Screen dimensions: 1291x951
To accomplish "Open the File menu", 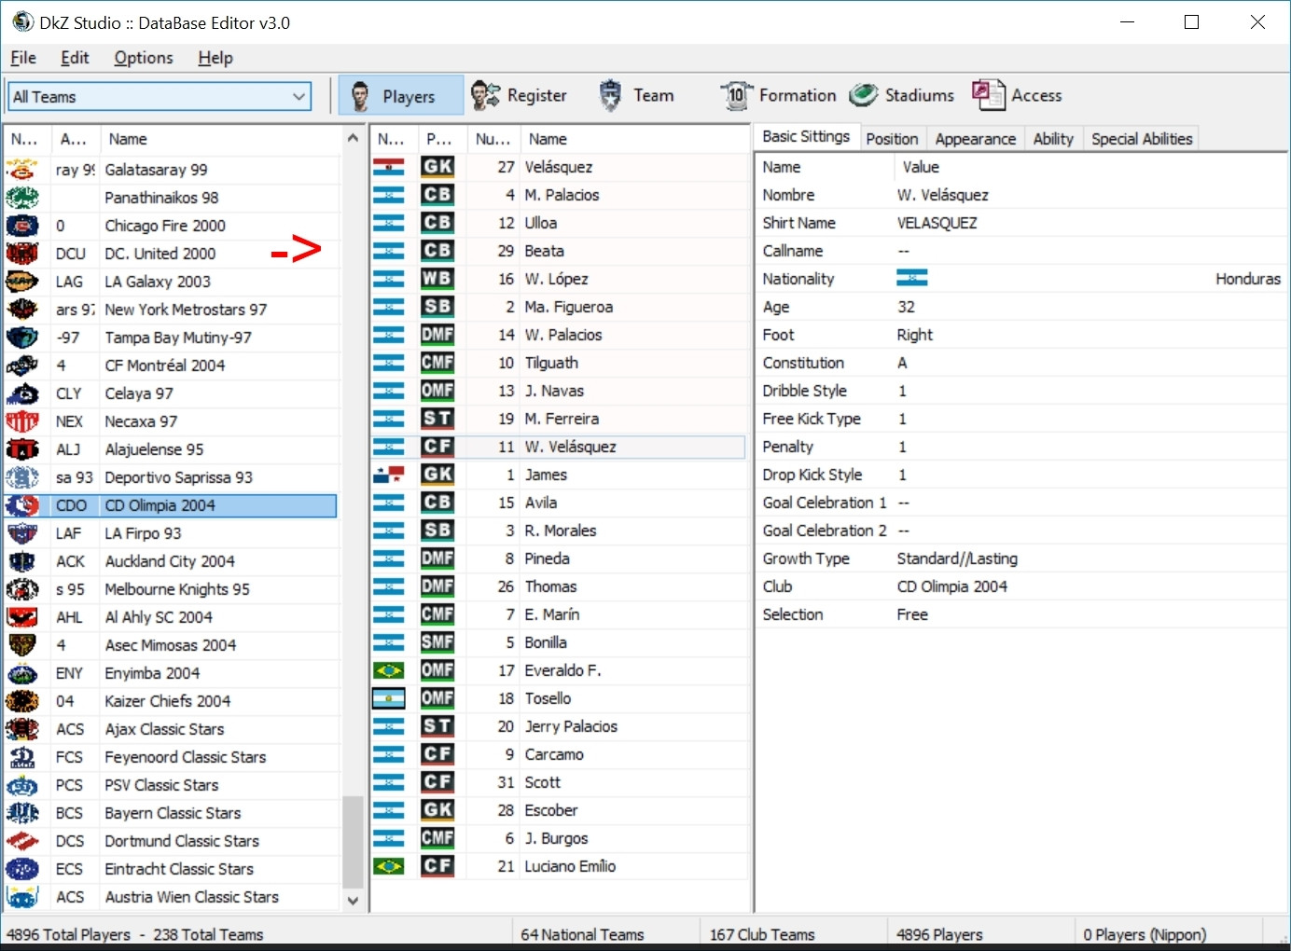I will pos(23,58).
